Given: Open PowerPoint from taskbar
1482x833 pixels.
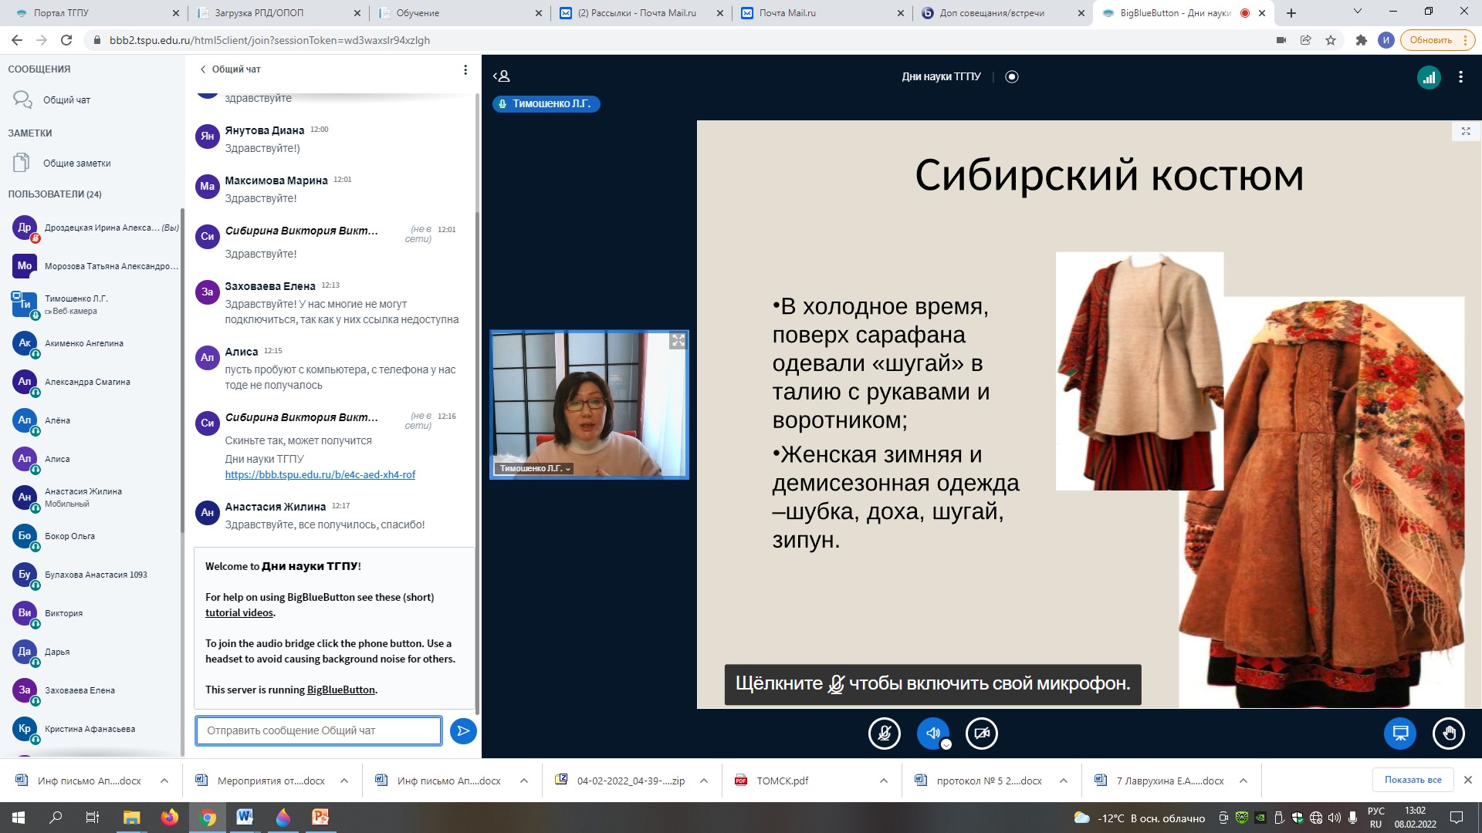Looking at the screenshot, I should (320, 818).
